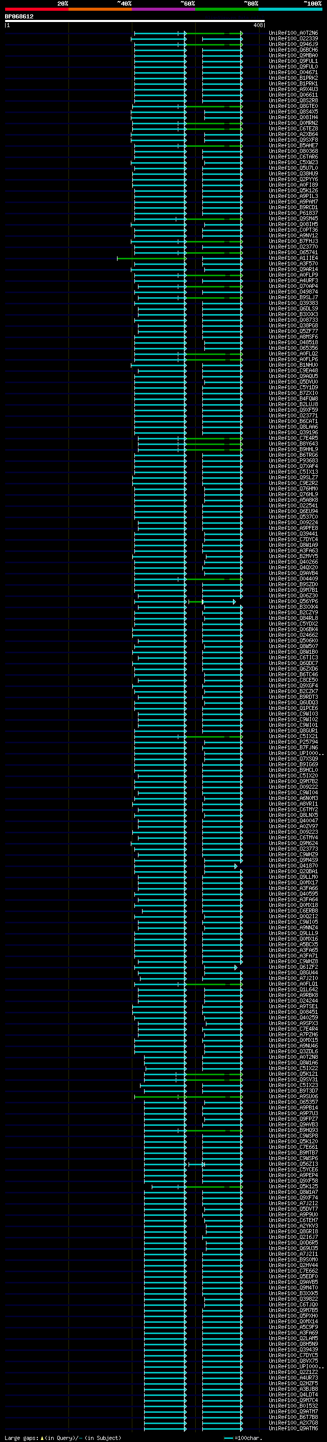Select the UniRef100_Q8W507 label
This screenshot has width=327, height=1442.
point(293,646)
